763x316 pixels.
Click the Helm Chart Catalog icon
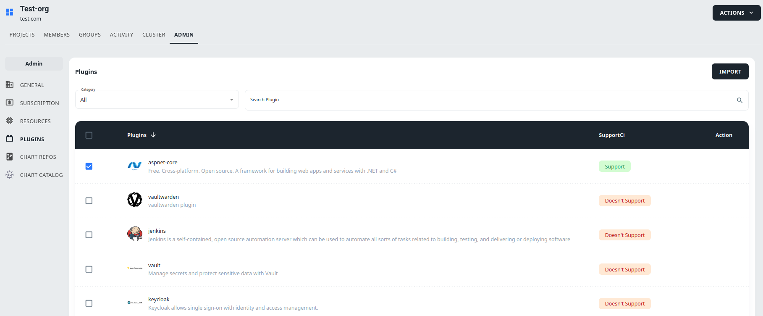10,175
